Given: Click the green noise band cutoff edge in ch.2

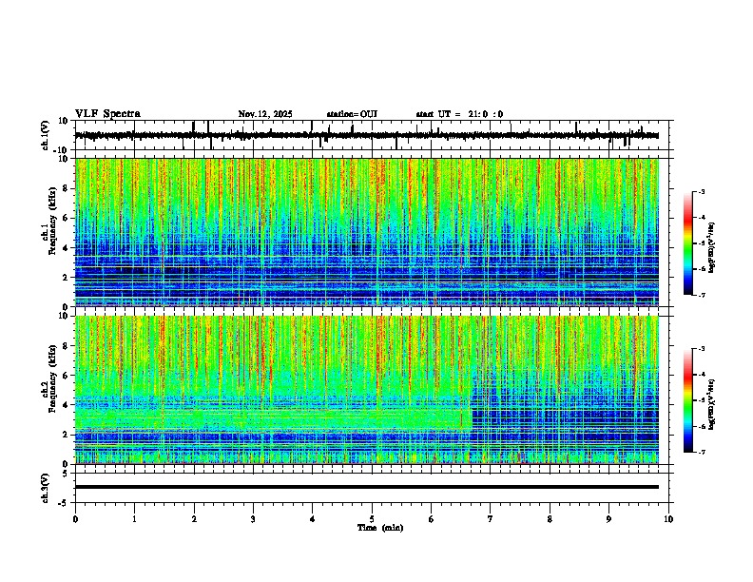Looking at the screenshot, I should click(x=473, y=398).
